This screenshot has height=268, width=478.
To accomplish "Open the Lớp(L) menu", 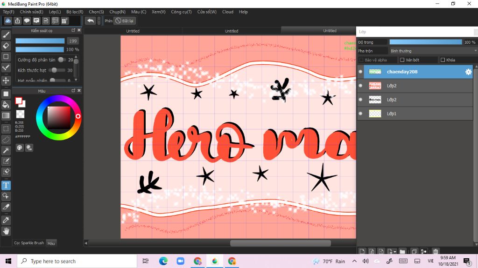I will point(55,12).
